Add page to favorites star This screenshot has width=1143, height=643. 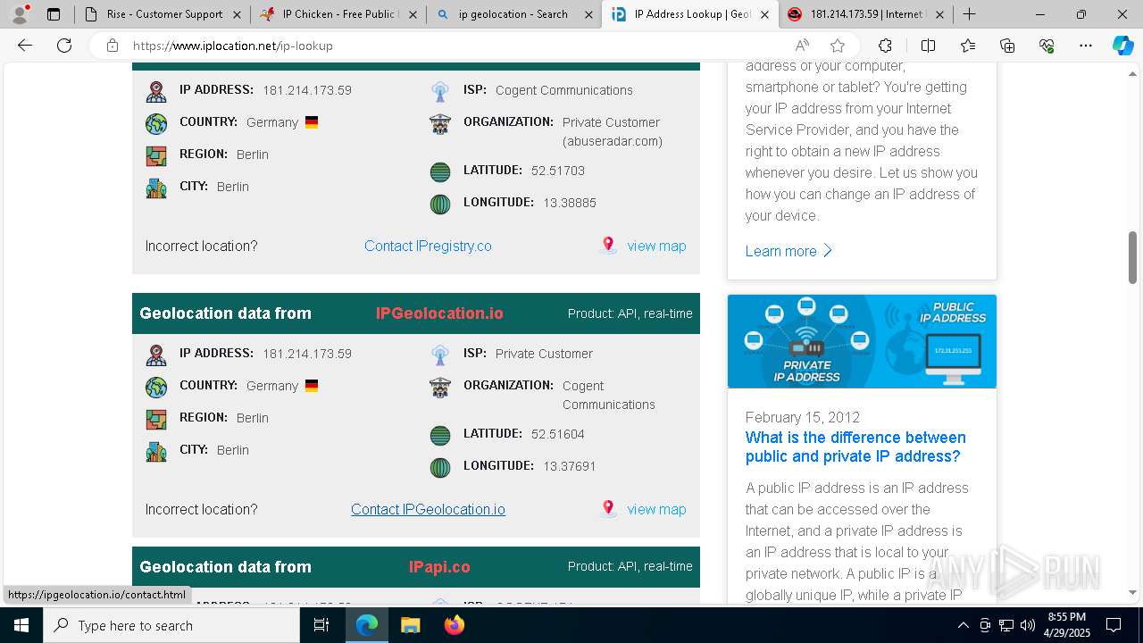(x=838, y=46)
